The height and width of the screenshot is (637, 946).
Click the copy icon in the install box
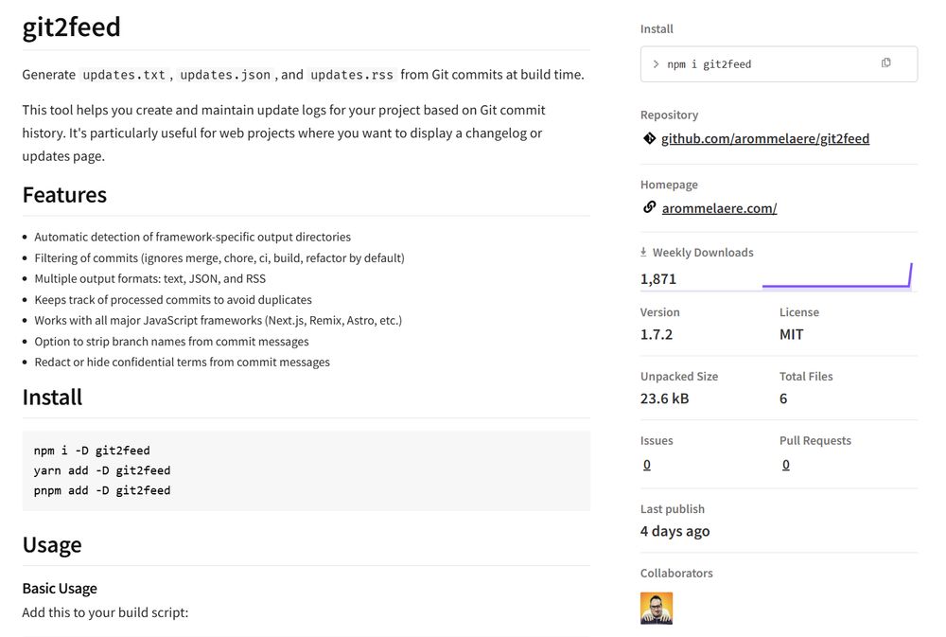pyautogui.click(x=885, y=63)
